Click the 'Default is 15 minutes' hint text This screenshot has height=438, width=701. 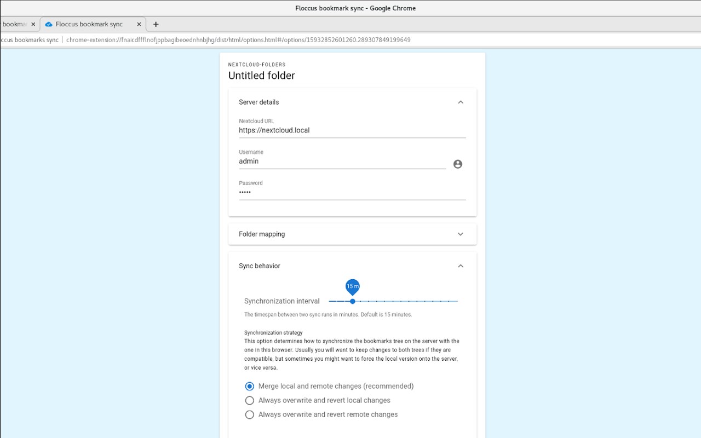[386, 315]
